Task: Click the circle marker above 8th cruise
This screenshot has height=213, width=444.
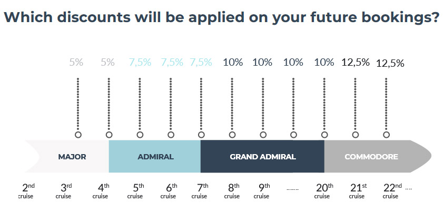Action: pyautogui.click(x=232, y=135)
